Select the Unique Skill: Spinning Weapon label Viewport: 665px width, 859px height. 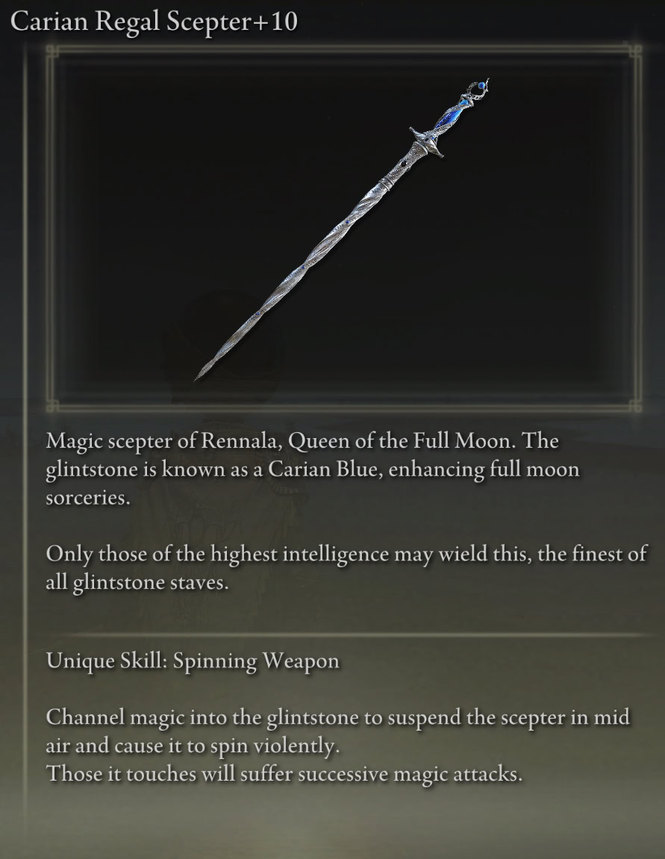tap(193, 660)
